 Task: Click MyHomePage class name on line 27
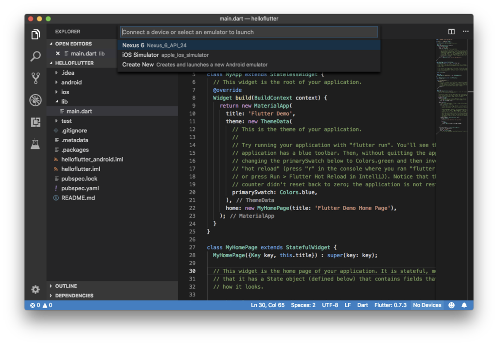pyautogui.click(x=241, y=247)
